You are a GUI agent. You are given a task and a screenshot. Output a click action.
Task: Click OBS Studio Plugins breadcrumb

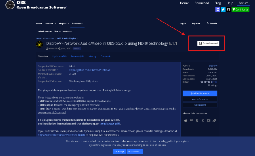tap(67, 38)
